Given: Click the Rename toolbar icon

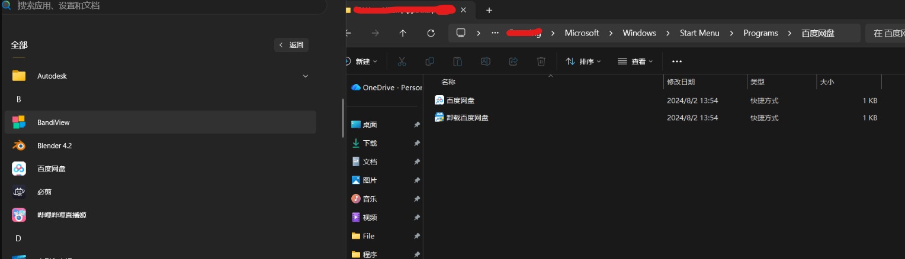Looking at the screenshot, I should pos(485,61).
